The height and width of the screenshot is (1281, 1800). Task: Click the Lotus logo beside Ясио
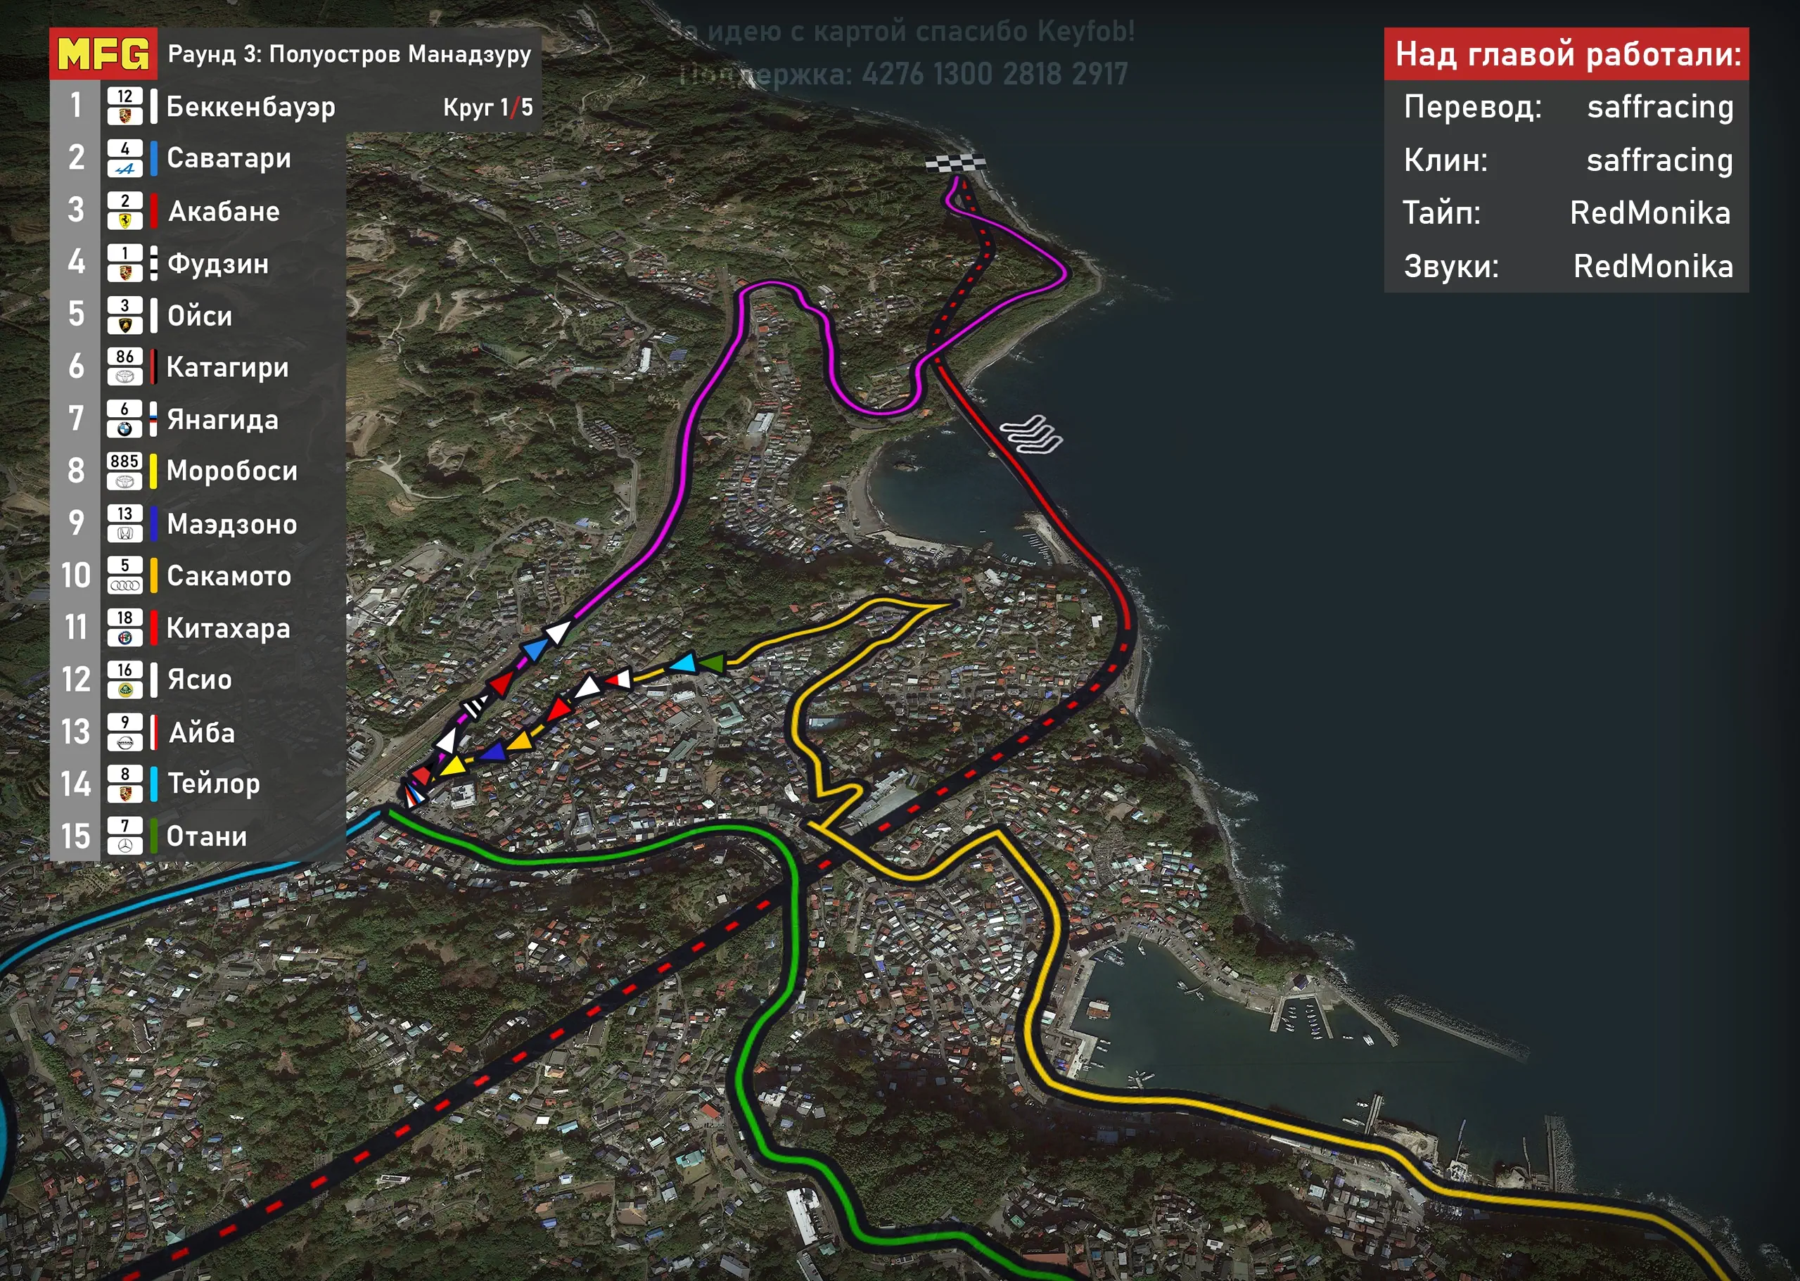click(125, 690)
